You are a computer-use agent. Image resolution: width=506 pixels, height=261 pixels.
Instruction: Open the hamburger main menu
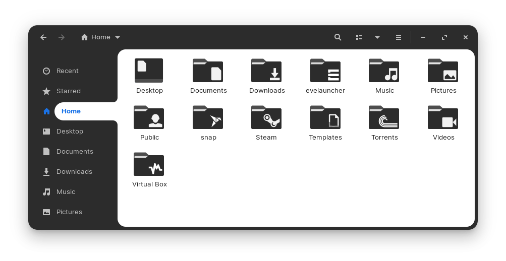tap(399, 37)
